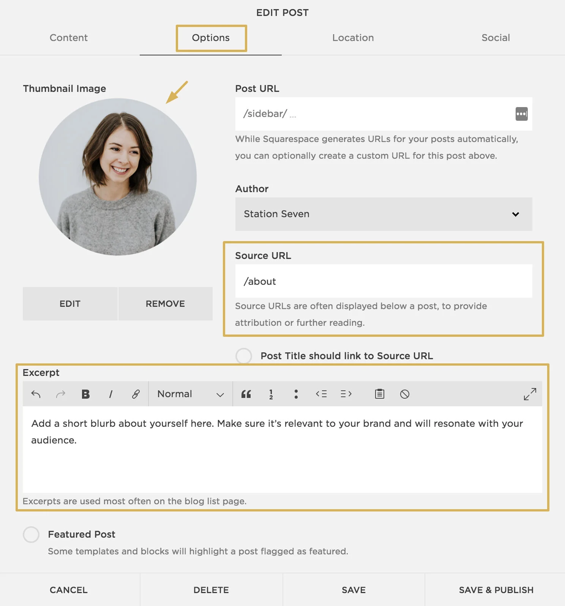Go to the Social tab
The image size is (565, 606).
tap(496, 38)
